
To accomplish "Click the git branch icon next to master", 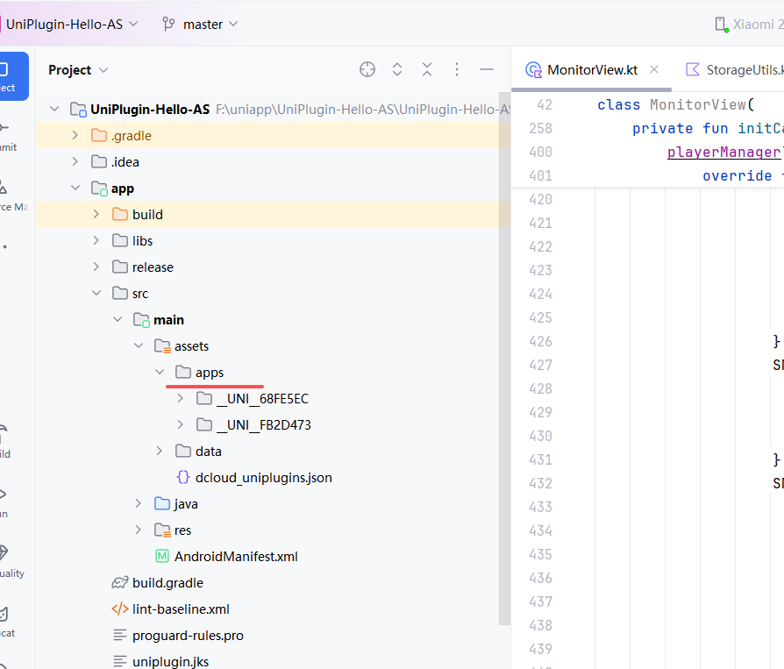I will coord(168,24).
